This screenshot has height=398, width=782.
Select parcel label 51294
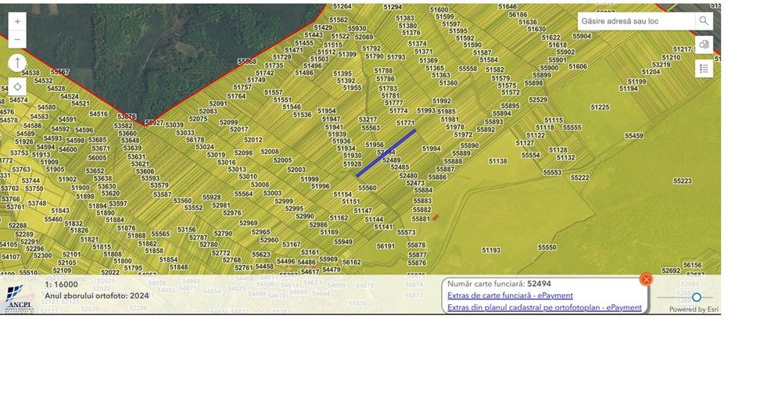[x=393, y=7]
